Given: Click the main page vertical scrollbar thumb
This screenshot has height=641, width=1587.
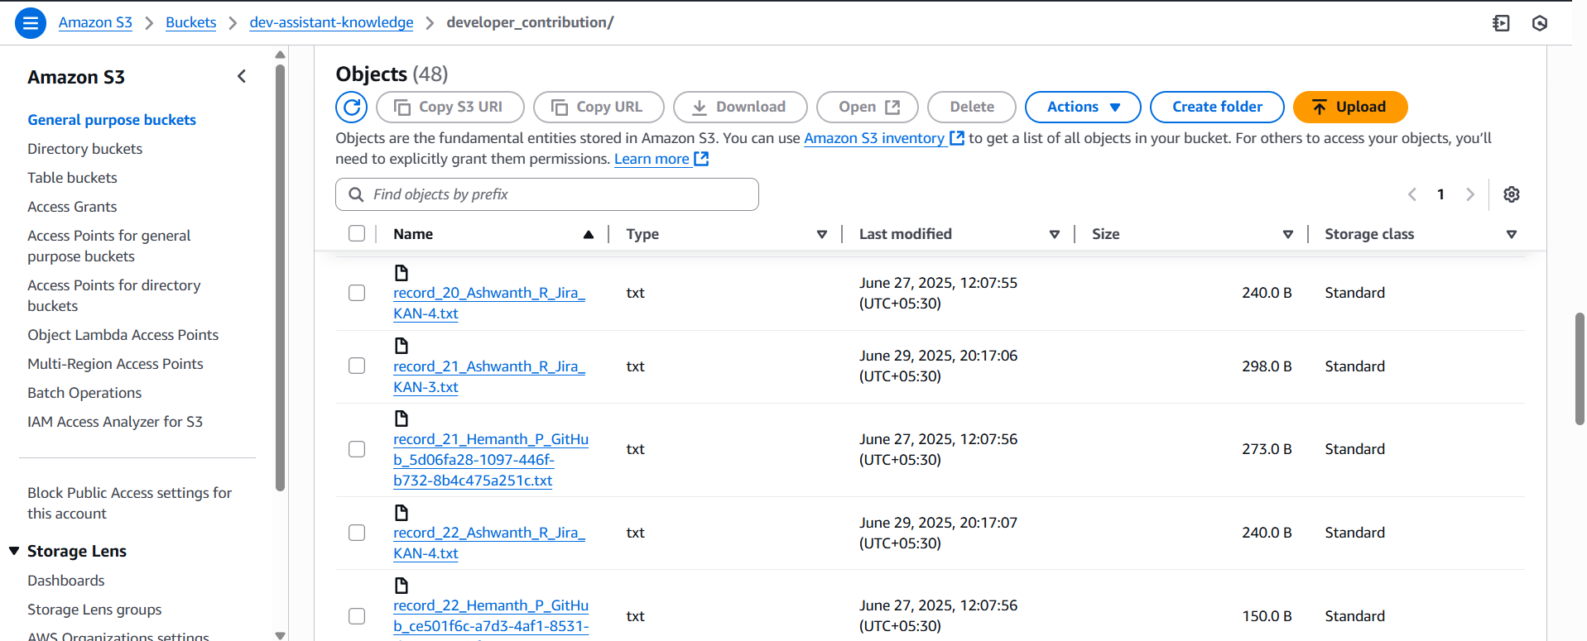Looking at the screenshot, I should [1580, 369].
